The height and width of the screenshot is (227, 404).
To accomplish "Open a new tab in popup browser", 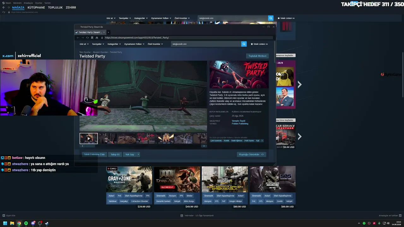I will (x=108, y=32).
